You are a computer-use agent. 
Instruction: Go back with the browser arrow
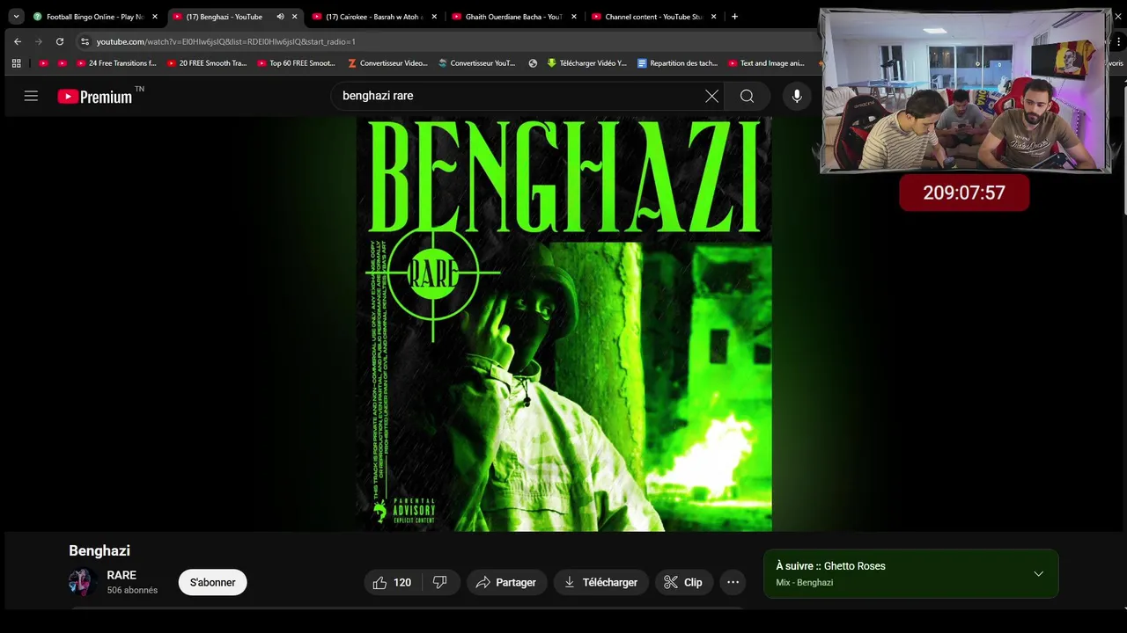(x=18, y=41)
